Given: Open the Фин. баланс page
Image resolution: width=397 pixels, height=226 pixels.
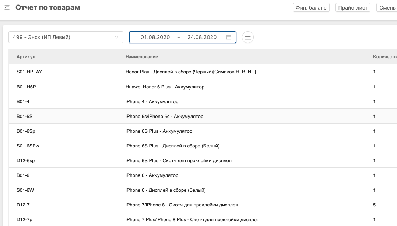Looking at the screenshot, I should [x=311, y=8].
